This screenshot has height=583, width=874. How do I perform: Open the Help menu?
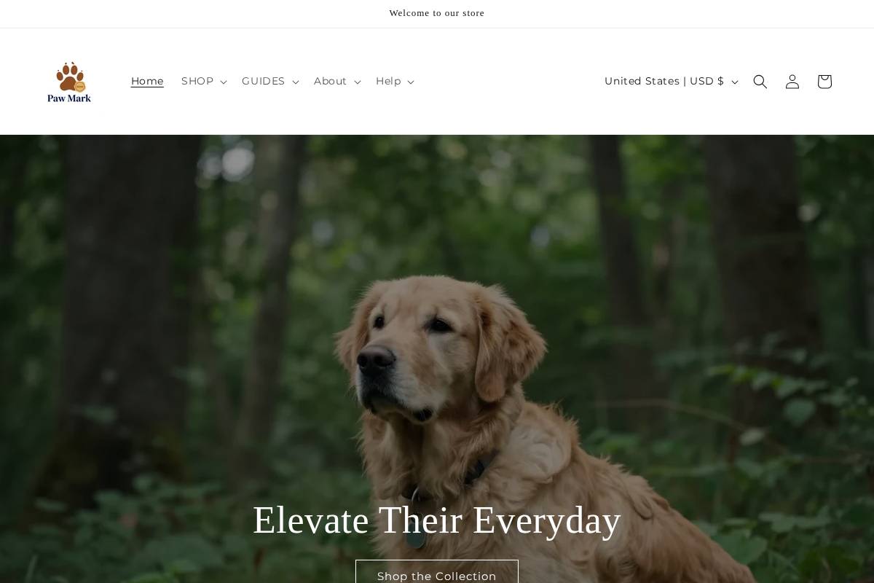pyautogui.click(x=395, y=82)
